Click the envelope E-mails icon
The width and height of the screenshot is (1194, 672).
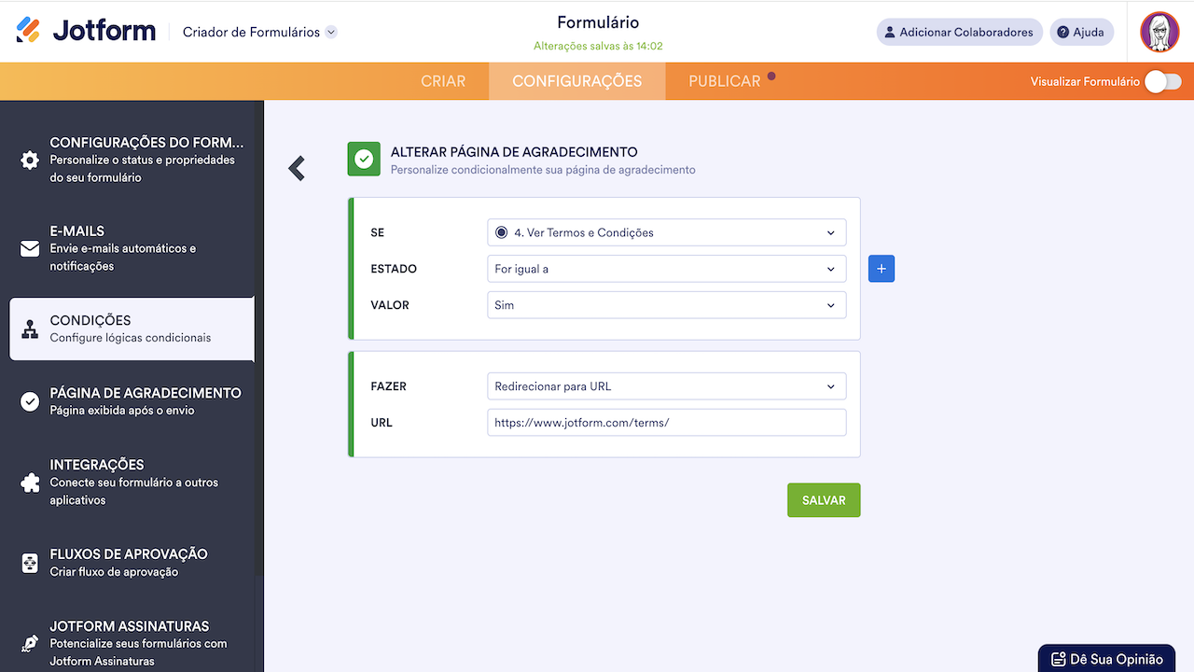click(x=30, y=249)
